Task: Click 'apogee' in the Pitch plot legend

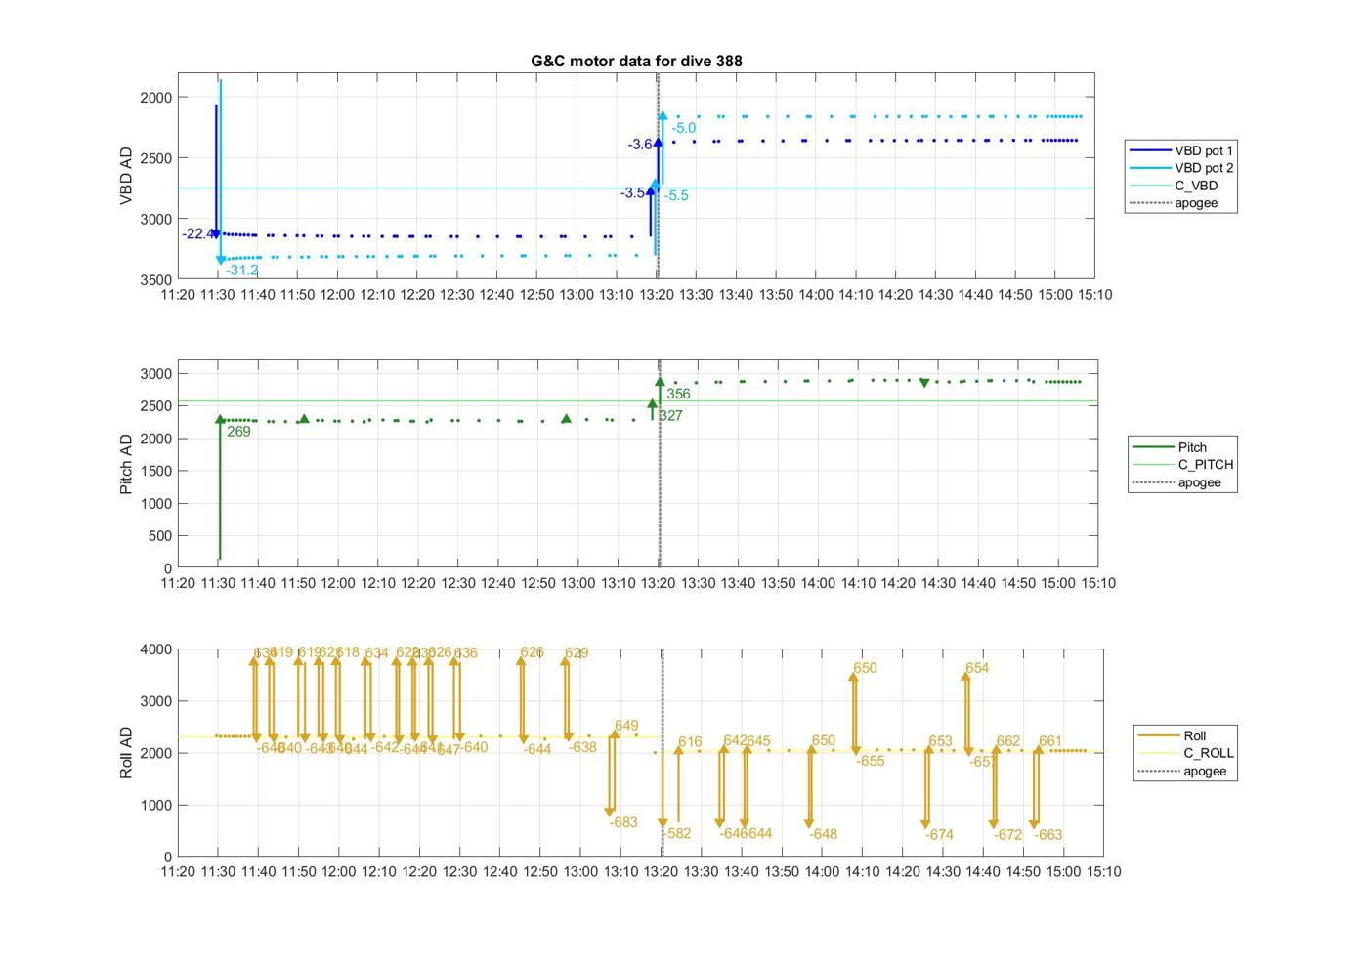Action: tap(1199, 482)
